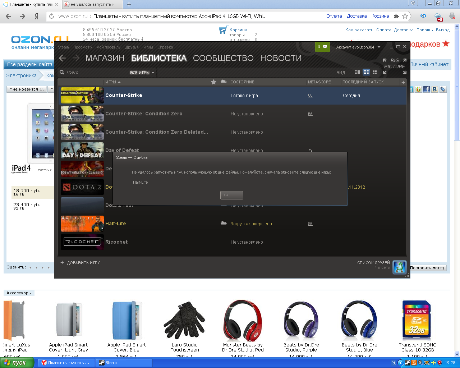Open the Просмотр menu
This screenshot has width=460, height=368.
click(x=82, y=47)
